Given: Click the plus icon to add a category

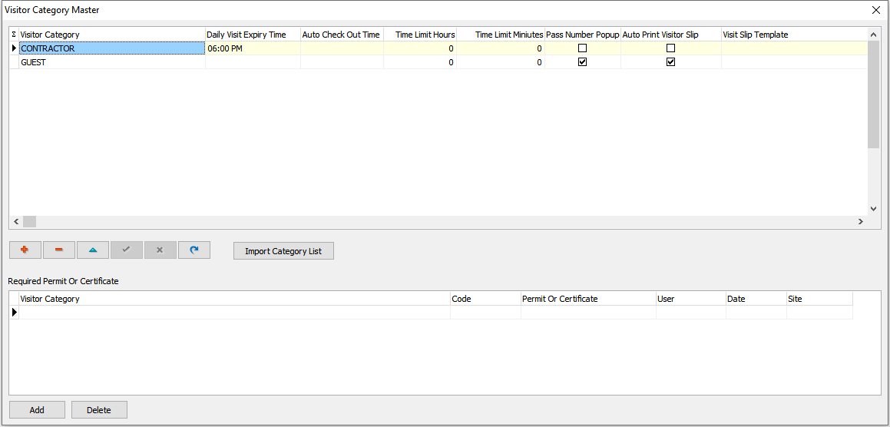Looking at the screenshot, I should (25, 250).
